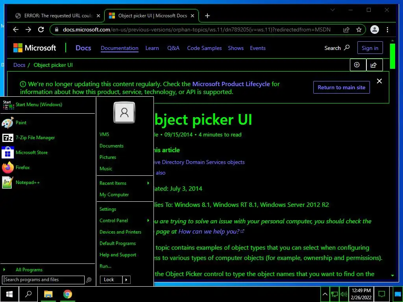This screenshot has width=403, height=302.
Task: Click the taskbar clock showing 12:49 PM
Action: [361, 294]
